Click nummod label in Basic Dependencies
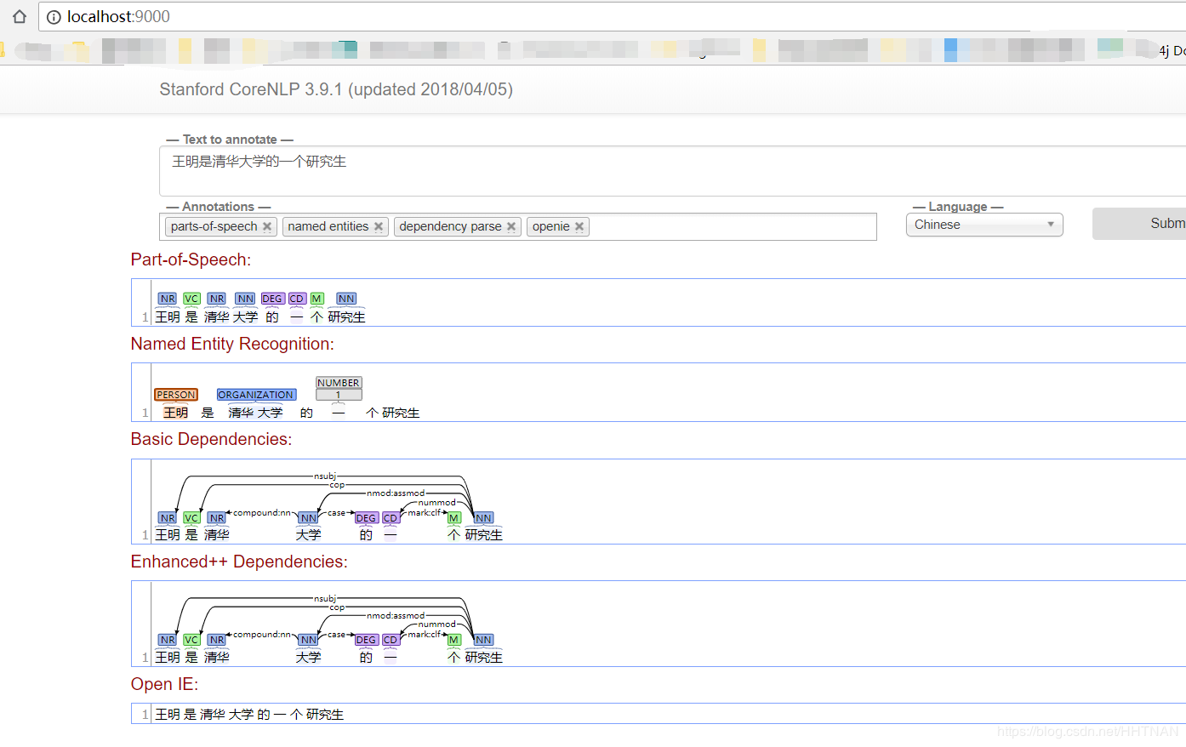The width and height of the screenshot is (1186, 747). click(x=437, y=502)
